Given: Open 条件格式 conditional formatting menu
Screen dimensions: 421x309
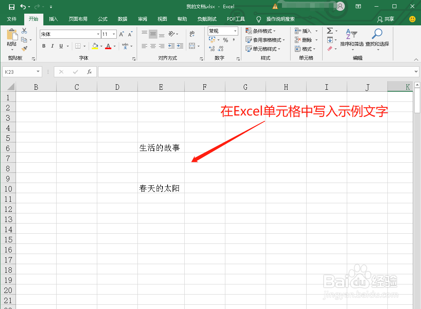Looking at the screenshot, I should (261, 31).
